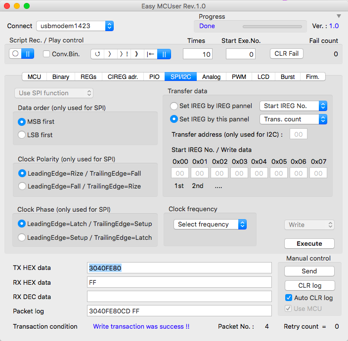Click the RX DEC data field

179,297
